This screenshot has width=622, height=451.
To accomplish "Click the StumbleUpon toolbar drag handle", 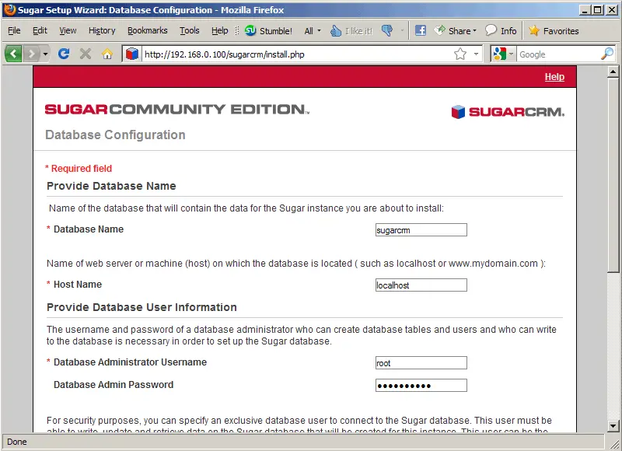I will point(237,30).
